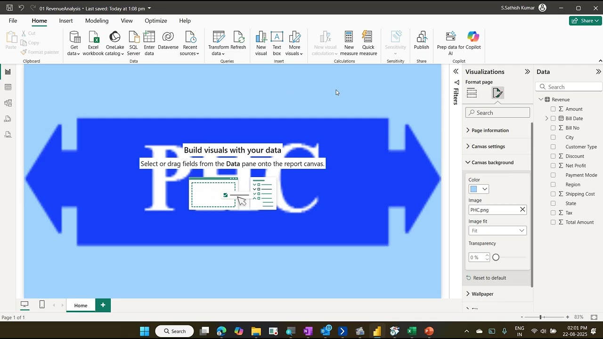
Task: Open the Get data menu
Action: [x=74, y=43]
